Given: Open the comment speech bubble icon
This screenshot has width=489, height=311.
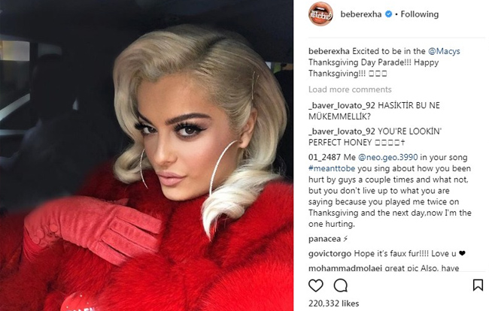Looking at the screenshot, I should (341, 285).
